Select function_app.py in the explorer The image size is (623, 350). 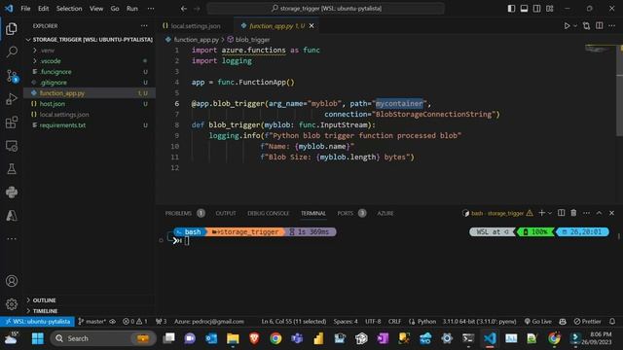90,93
